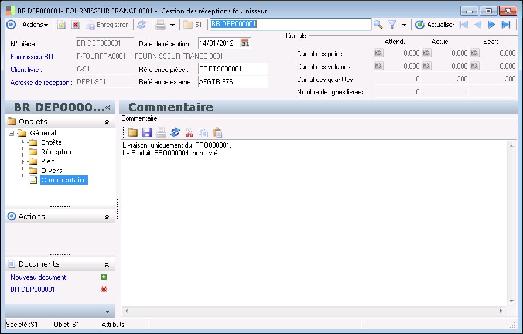Click the round application icon at toolbar start

tap(11, 25)
